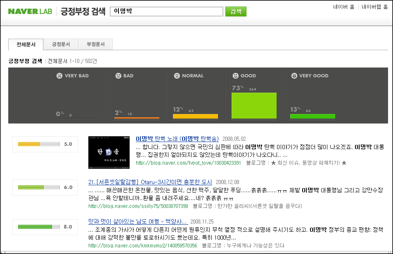Viewport: 393px width, 254px height.
Task: Focus the search field containing 이명박
Action: [166, 11]
